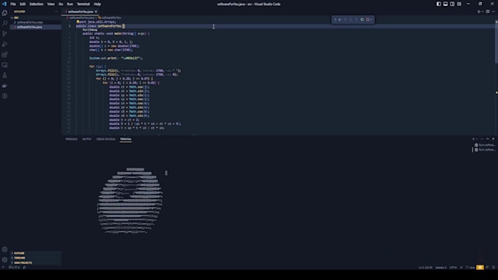The width and height of the screenshot is (498, 280).
Task: Toggle the primary side bar layout button
Action: 439,4
